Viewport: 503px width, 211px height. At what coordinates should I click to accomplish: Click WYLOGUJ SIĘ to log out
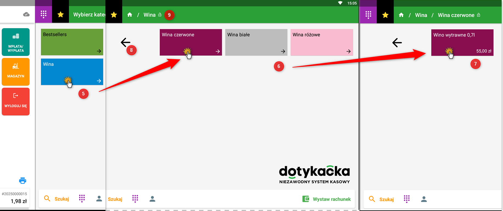(x=16, y=101)
